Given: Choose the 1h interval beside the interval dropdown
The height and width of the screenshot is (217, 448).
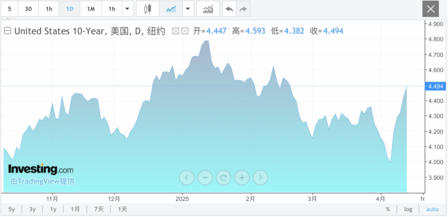Looking at the screenshot, I should point(112,9).
